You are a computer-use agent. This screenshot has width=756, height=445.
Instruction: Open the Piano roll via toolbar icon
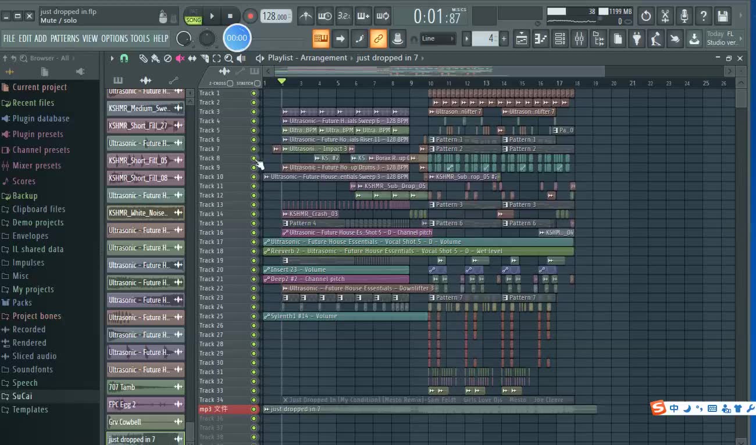point(541,39)
